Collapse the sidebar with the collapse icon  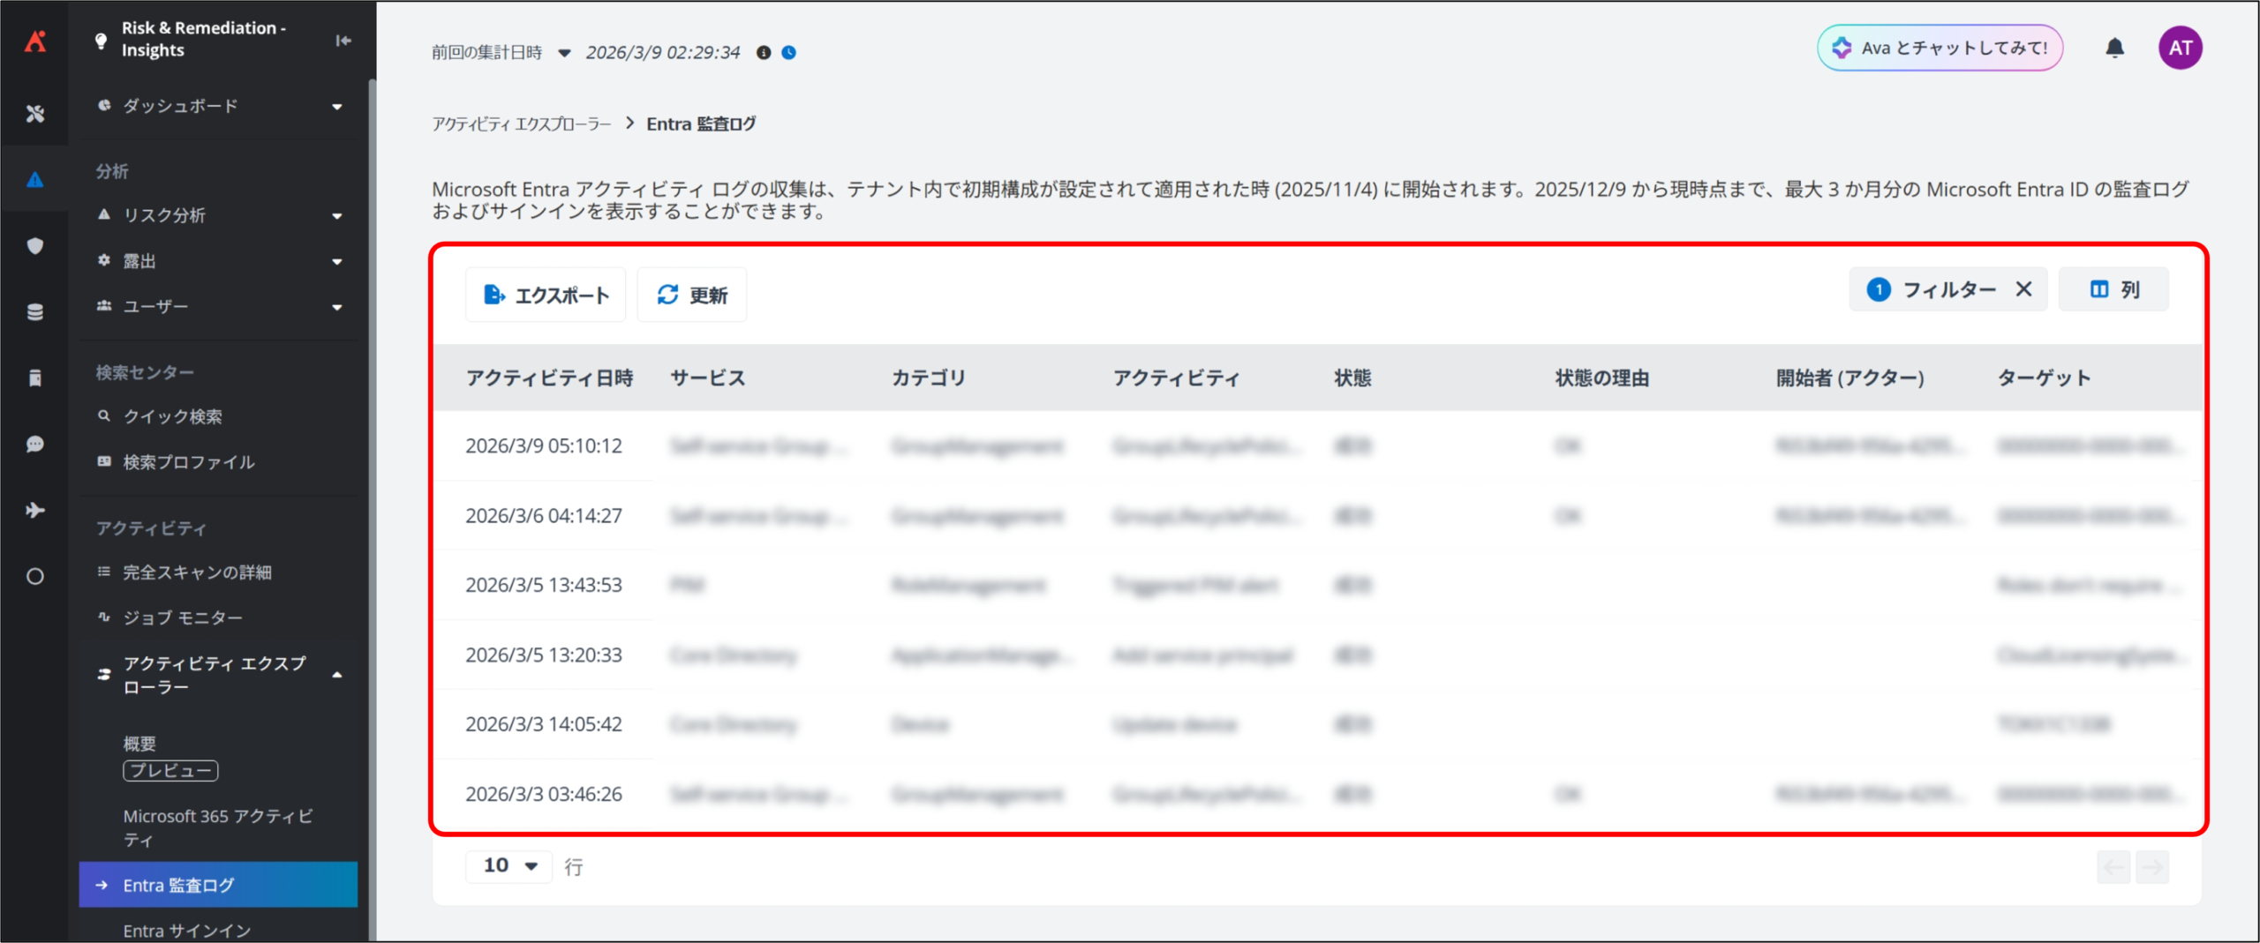pyautogui.click(x=343, y=41)
